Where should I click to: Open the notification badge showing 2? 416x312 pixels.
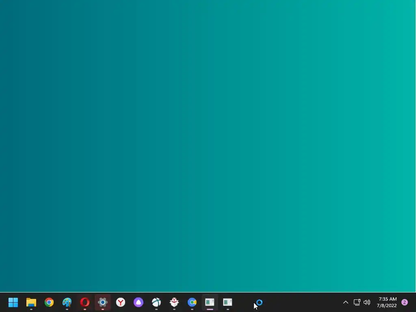point(405,302)
